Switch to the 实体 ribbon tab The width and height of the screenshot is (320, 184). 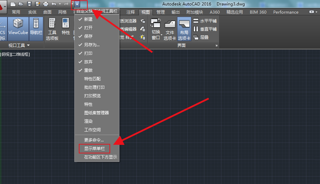32,12
